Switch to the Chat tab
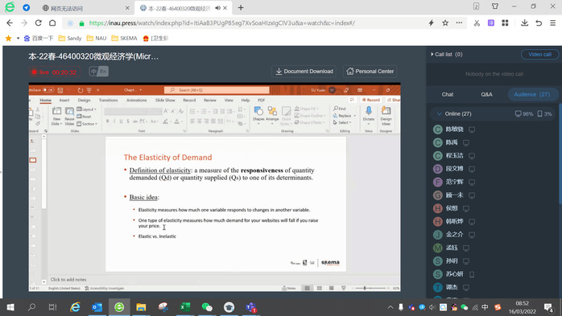 point(448,94)
